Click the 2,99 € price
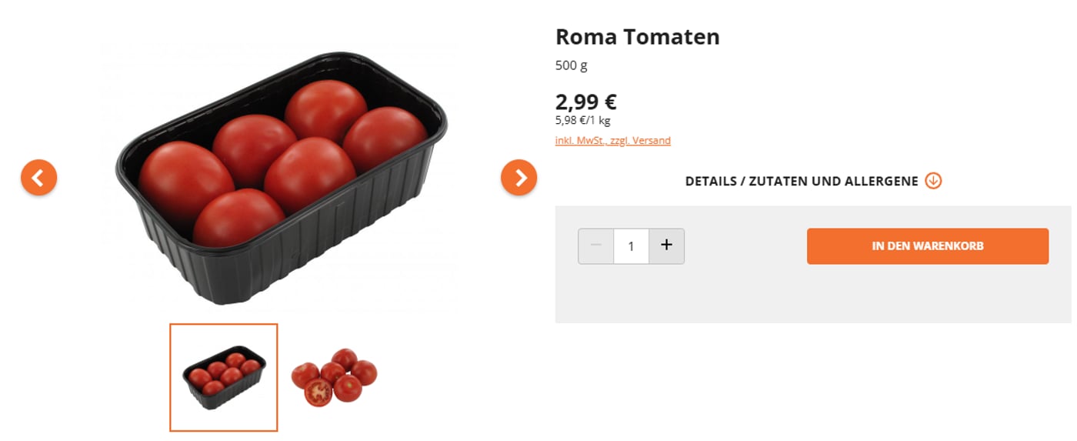The height and width of the screenshot is (441, 1077). [585, 102]
